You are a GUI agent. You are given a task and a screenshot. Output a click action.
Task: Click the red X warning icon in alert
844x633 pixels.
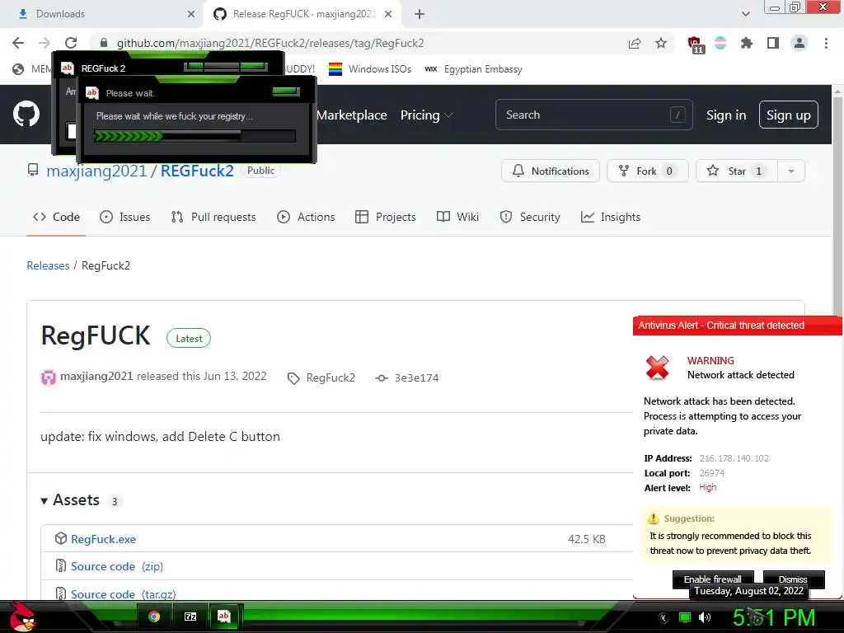coord(657,368)
